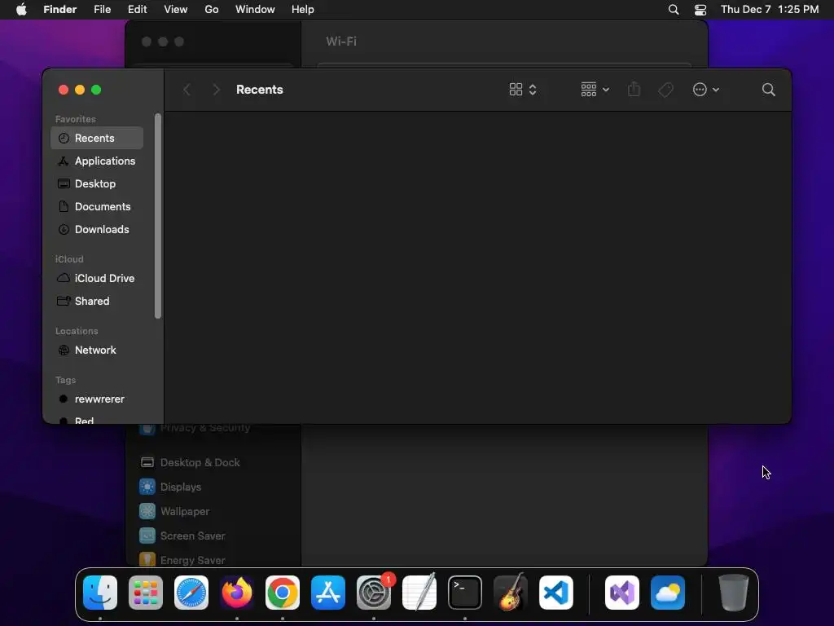The image size is (834, 626).
Task: Open Control Center in menu bar
Action: coord(700,10)
